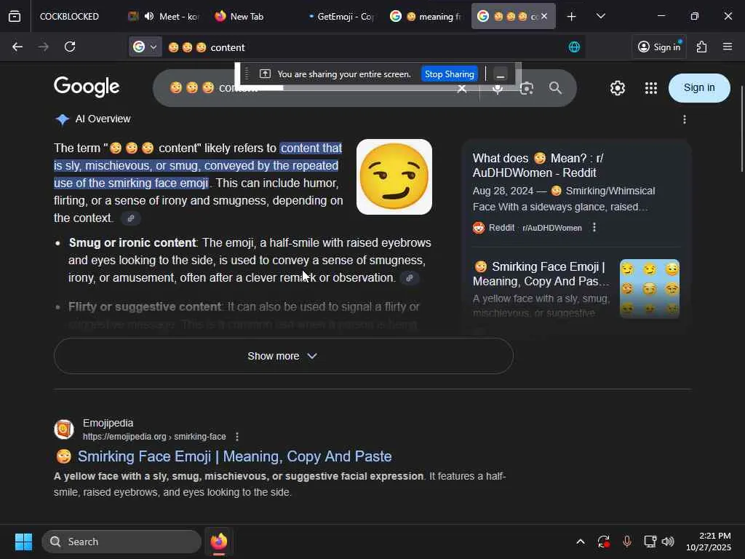The width and height of the screenshot is (745, 559).
Task: Click the blue Sign in button
Action: (x=699, y=88)
